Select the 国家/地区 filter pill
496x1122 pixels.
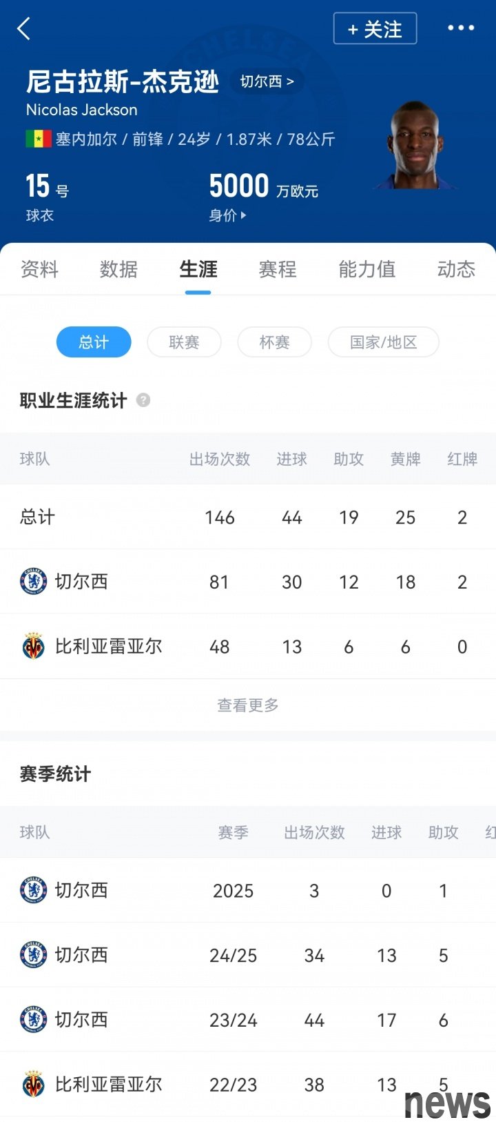coord(383,342)
